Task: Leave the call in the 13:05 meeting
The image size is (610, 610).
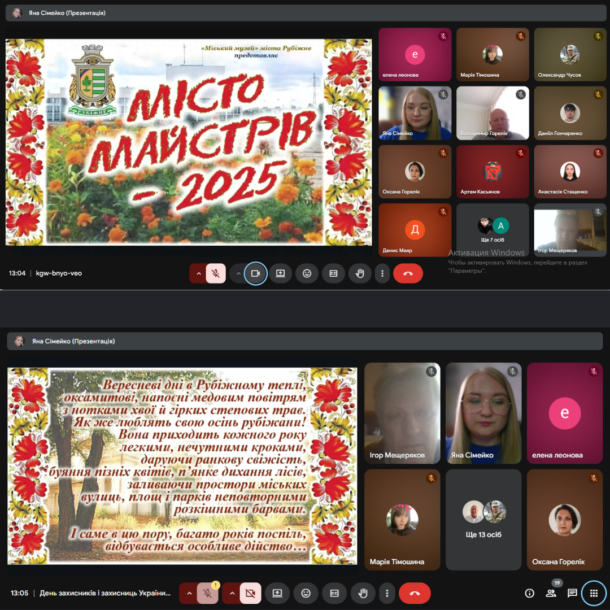Action: [x=415, y=593]
